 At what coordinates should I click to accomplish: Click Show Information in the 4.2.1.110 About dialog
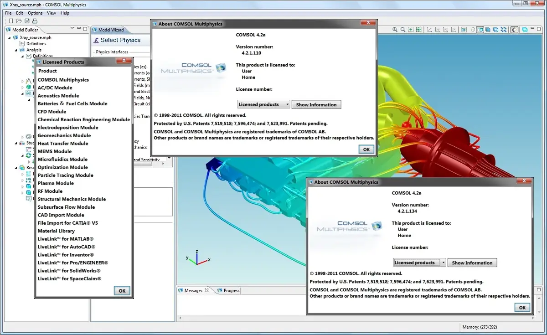[316, 104]
